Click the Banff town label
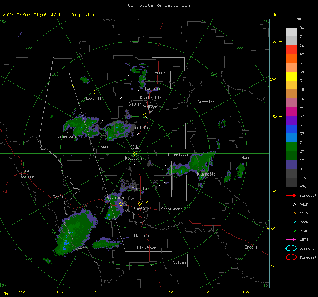The width and height of the screenshot is (318, 297). (x=58, y=197)
